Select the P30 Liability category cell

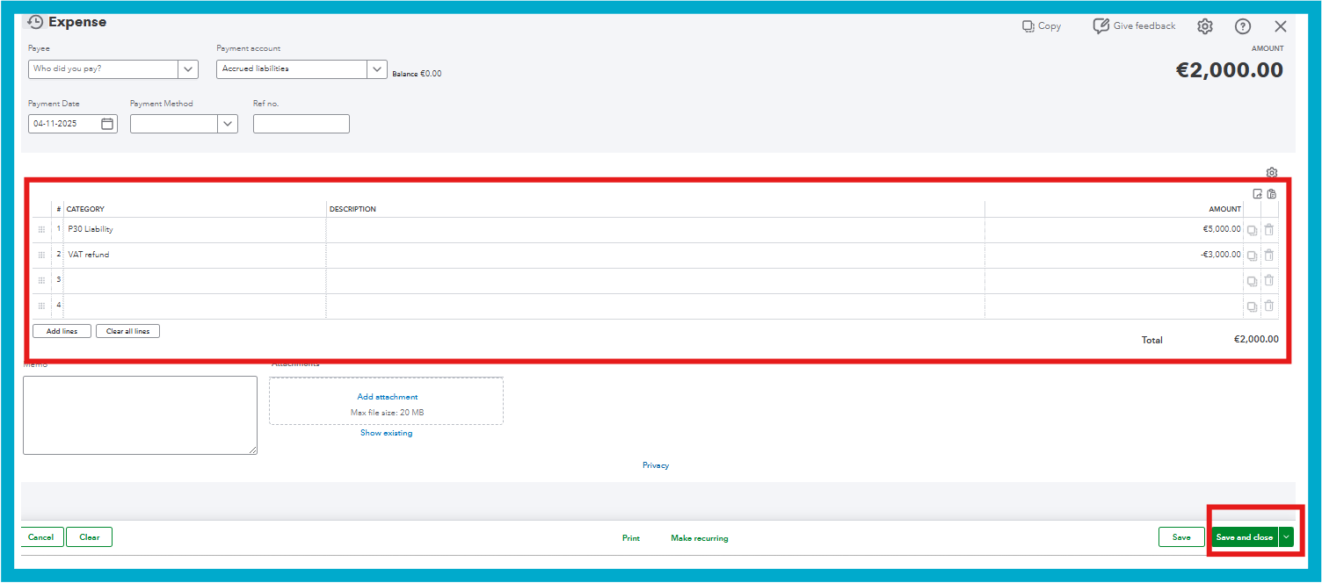[x=194, y=230]
